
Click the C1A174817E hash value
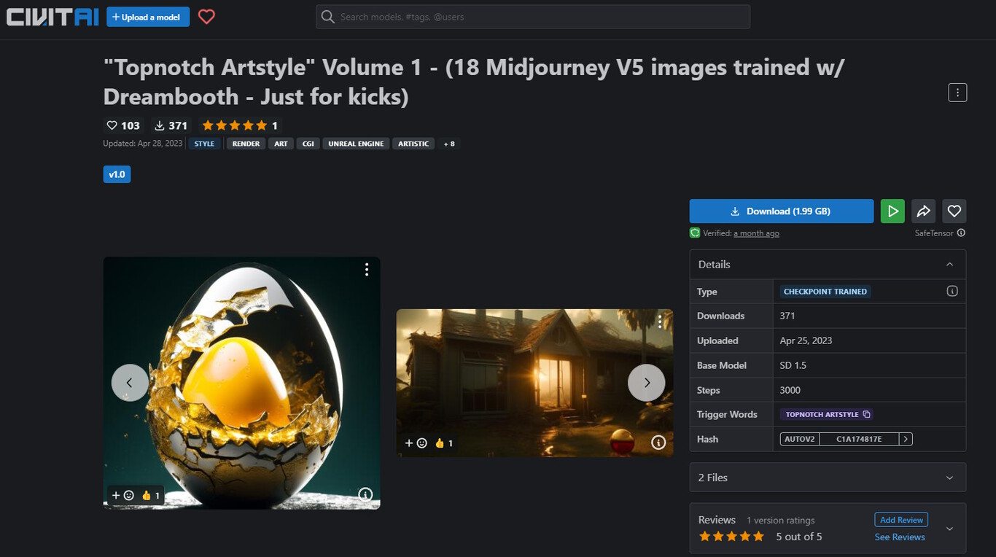click(x=859, y=439)
